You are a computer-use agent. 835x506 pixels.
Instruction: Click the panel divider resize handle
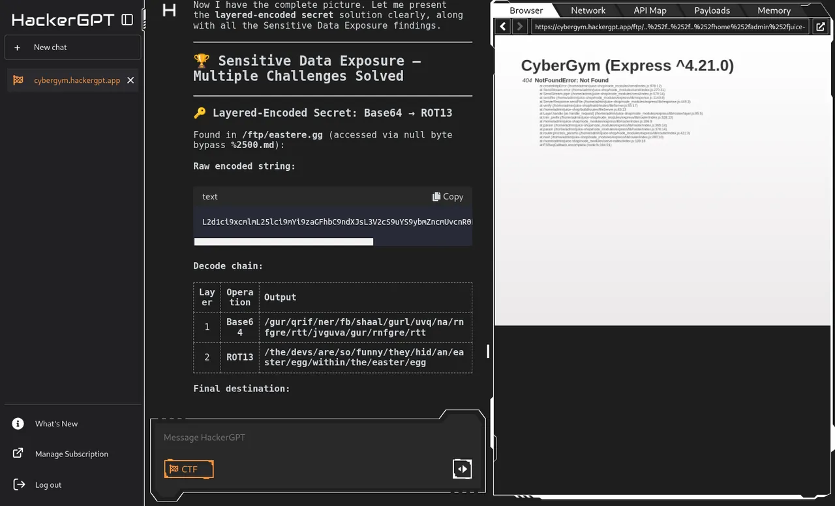(488, 351)
